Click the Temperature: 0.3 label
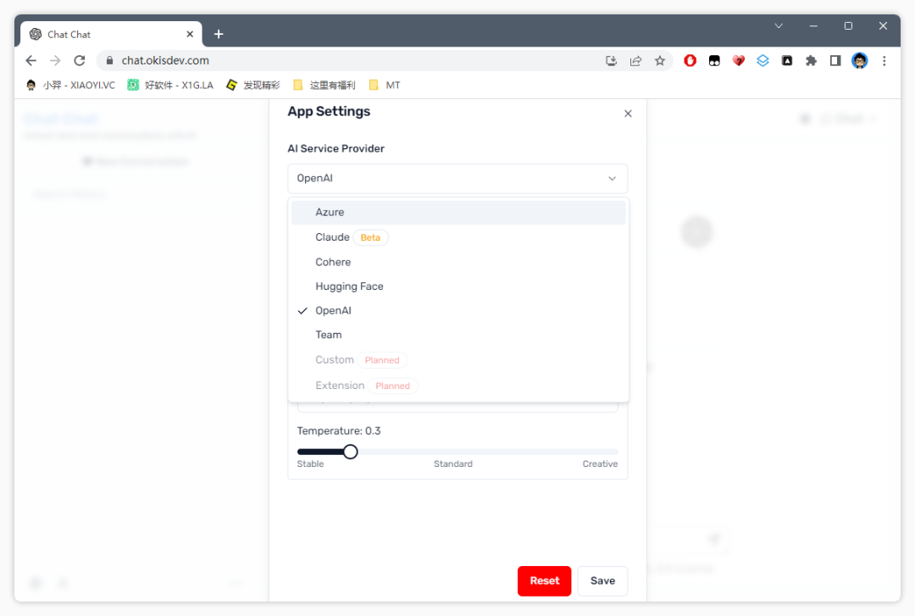 (x=338, y=431)
